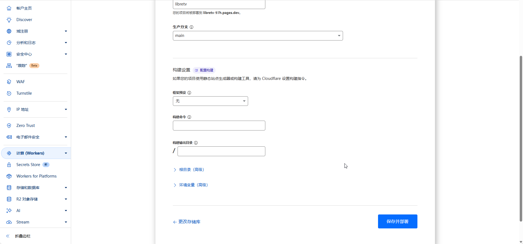Open the 配置构建 documentation link

tap(204, 70)
